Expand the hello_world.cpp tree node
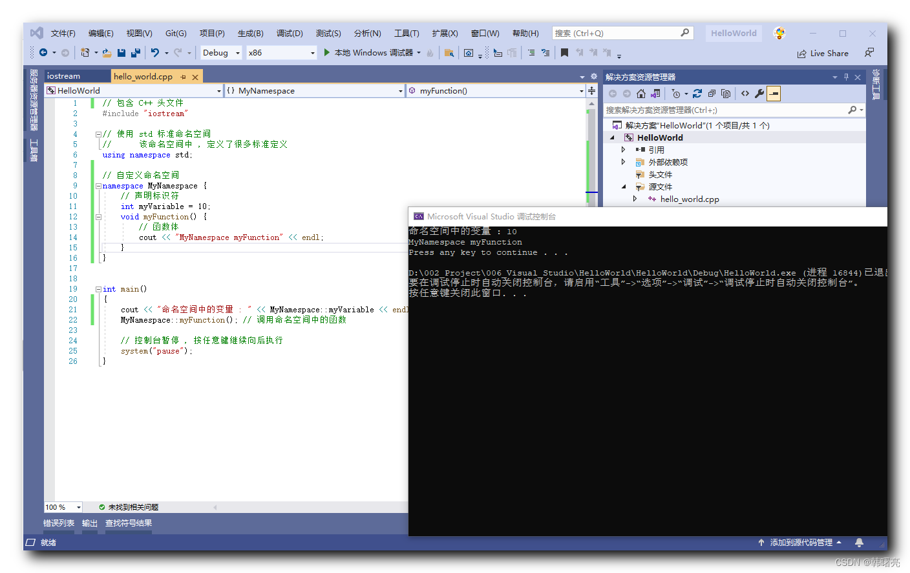Screen dimensions: 910x573 [x=635, y=199]
